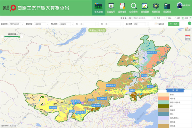Open the 综合应用 module icon

click(x=111, y=6)
